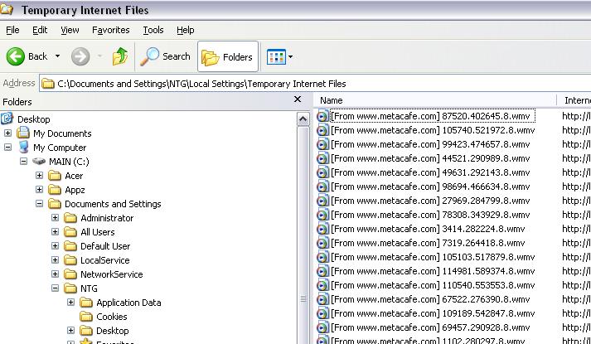Expand the Appz folder node
This screenshot has height=344, width=591.
pos(39,189)
